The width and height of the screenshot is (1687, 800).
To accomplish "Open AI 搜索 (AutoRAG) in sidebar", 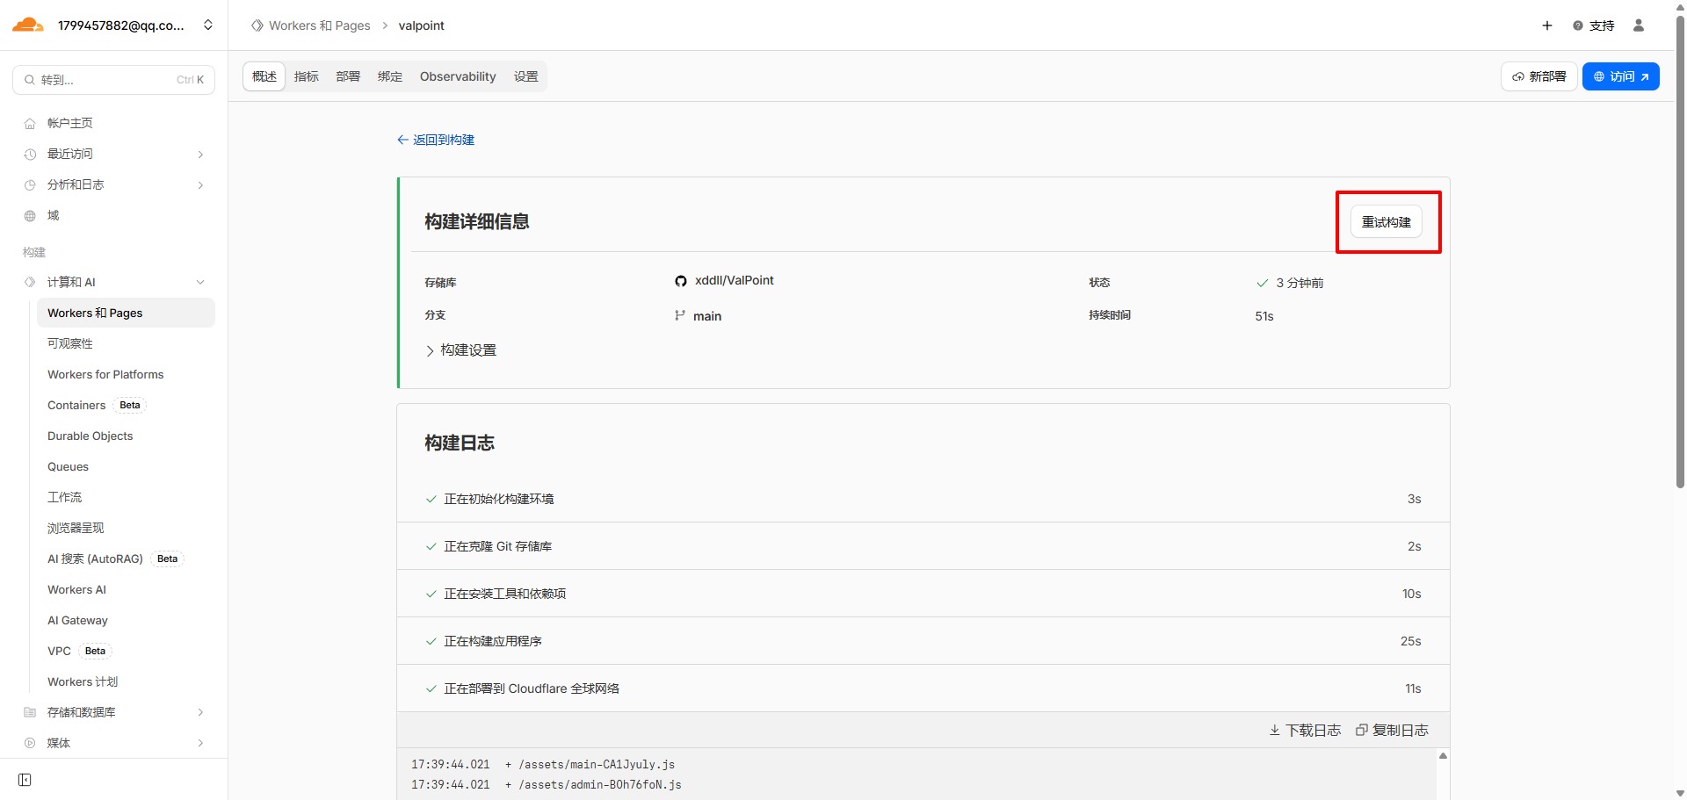I will pos(95,559).
